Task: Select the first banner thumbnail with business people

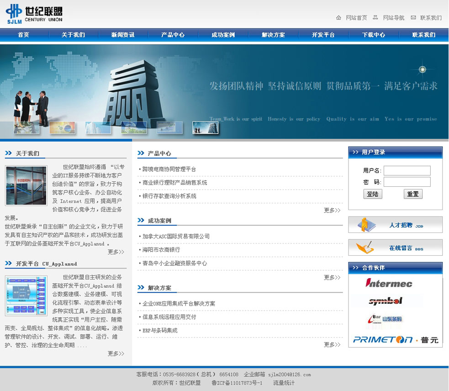Action: click(26, 128)
